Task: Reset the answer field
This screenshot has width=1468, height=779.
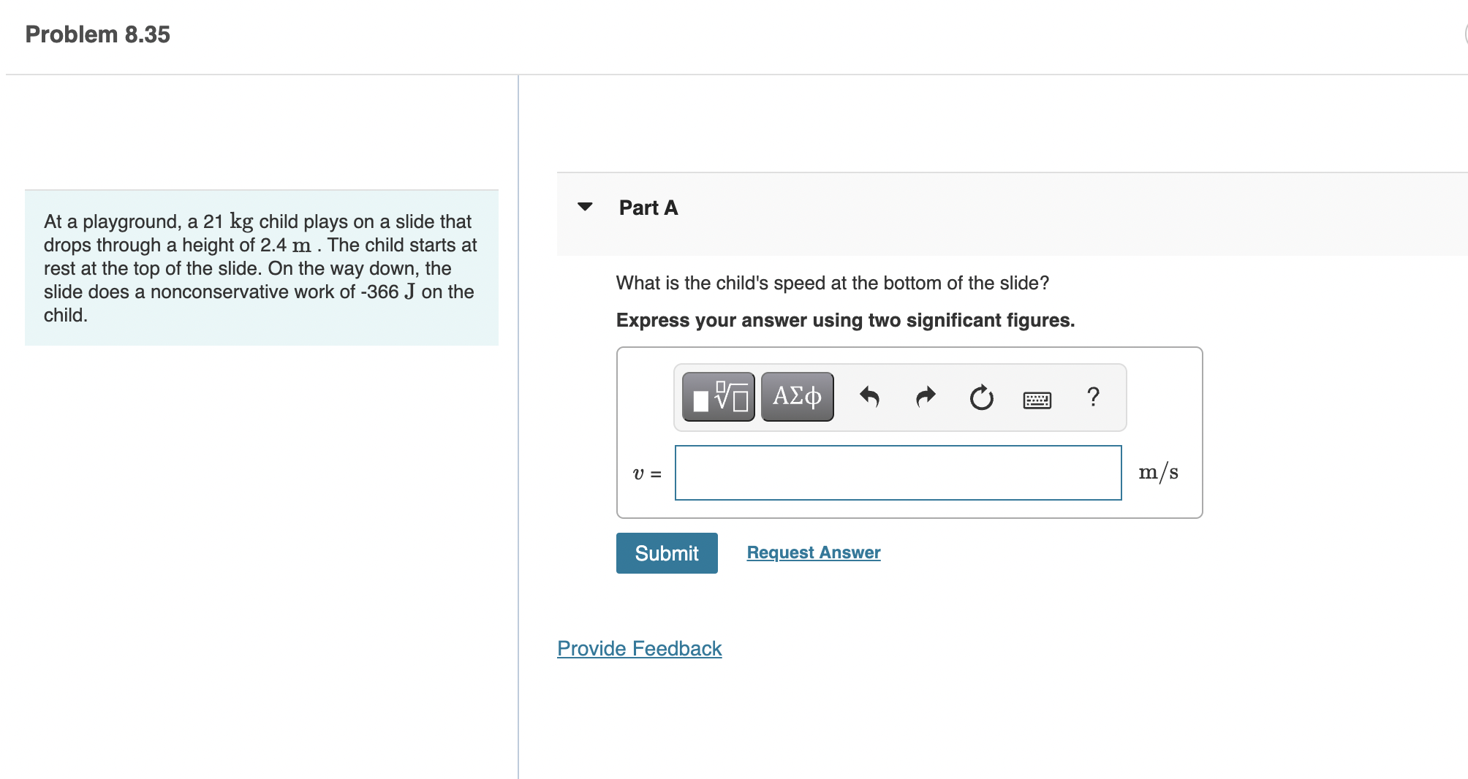Action: tap(980, 398)
